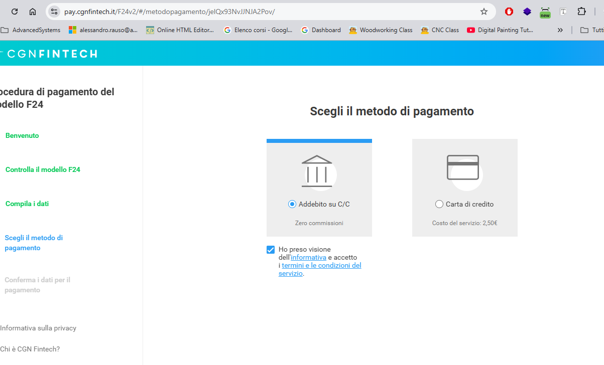Select Conferma i dati per il pagamento step
Screen dimensions: 604x365
[x=37, y=285]
